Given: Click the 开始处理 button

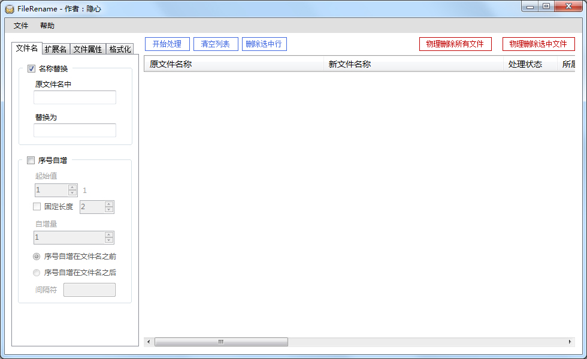Looking at the screenshot, I should pos(167,44).
